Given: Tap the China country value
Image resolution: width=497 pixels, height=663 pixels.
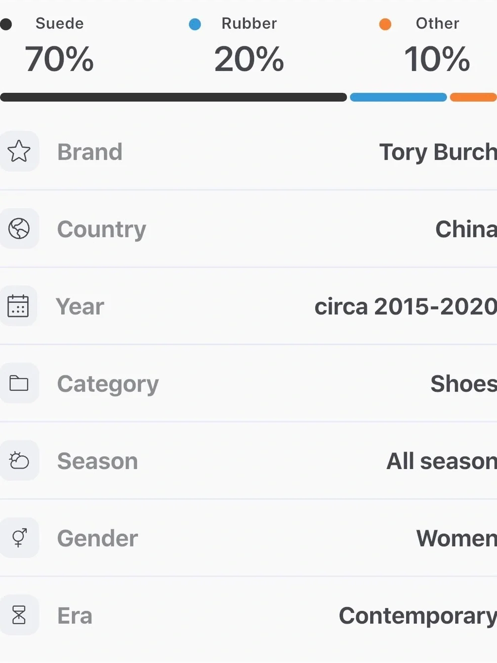Looking at the screenshot, I should click(466, 229).
